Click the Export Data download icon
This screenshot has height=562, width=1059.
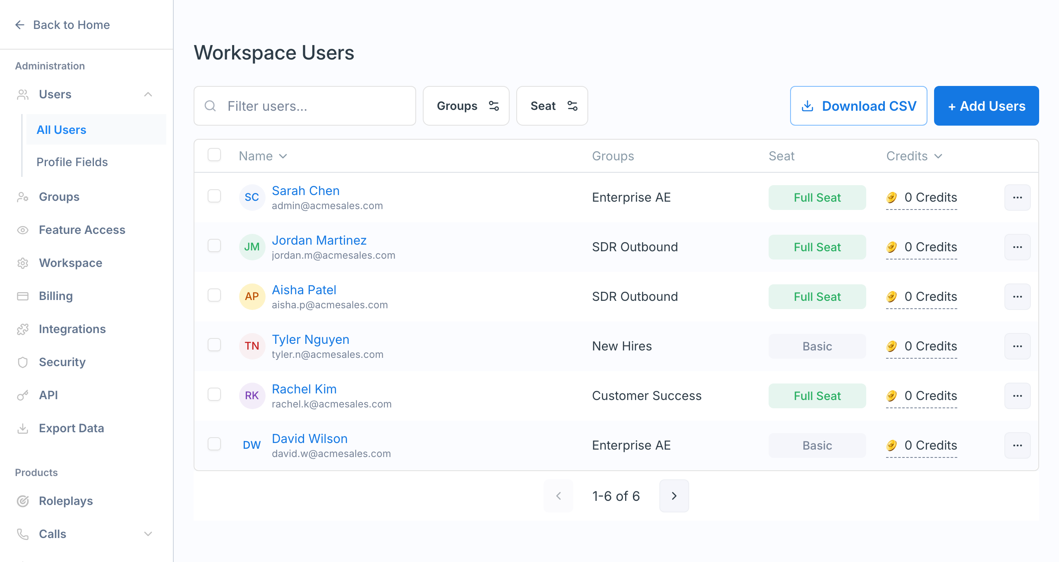click(23, 429)
